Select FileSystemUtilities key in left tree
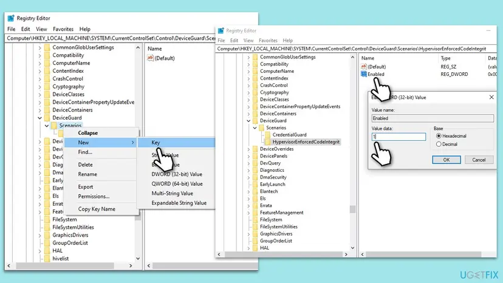 pos(73,227)
